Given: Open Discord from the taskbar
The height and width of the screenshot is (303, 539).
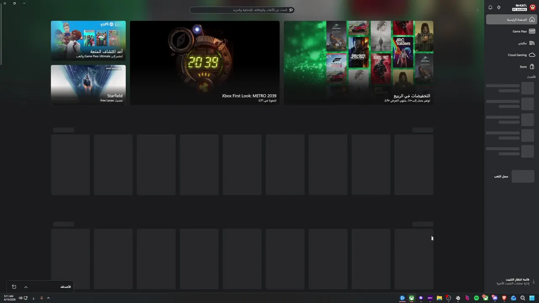Looking at the screenshot, I should (495, 298).
